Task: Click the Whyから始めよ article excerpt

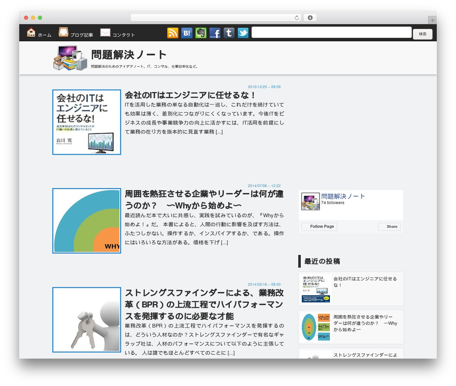Action: [204, 229]
